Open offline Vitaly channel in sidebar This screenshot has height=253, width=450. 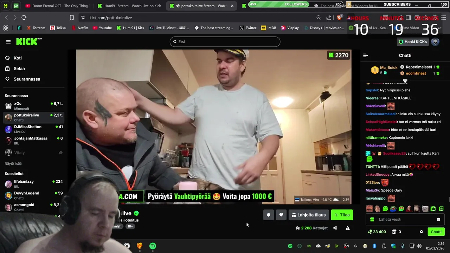34,153
